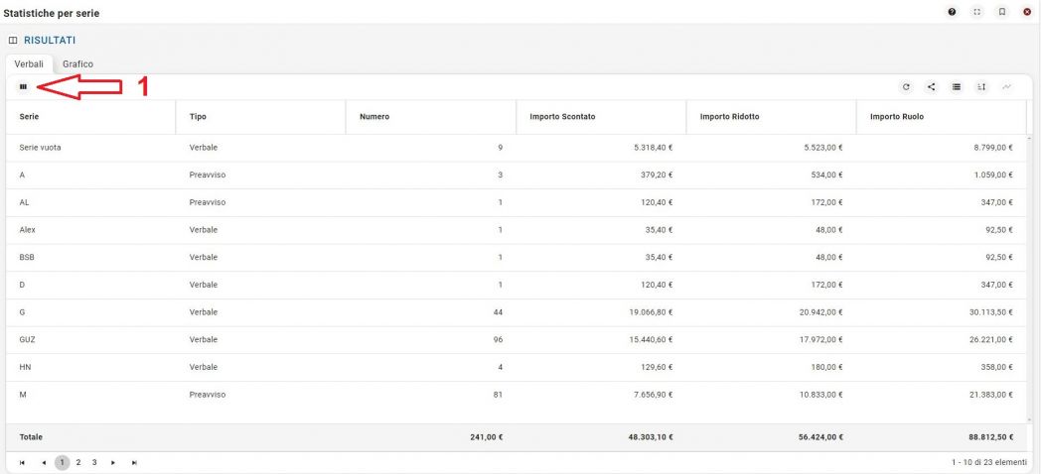Click the help question-mark icon
The height and width of the screenshot is (474, 1041).
click(x=952, y=12)
